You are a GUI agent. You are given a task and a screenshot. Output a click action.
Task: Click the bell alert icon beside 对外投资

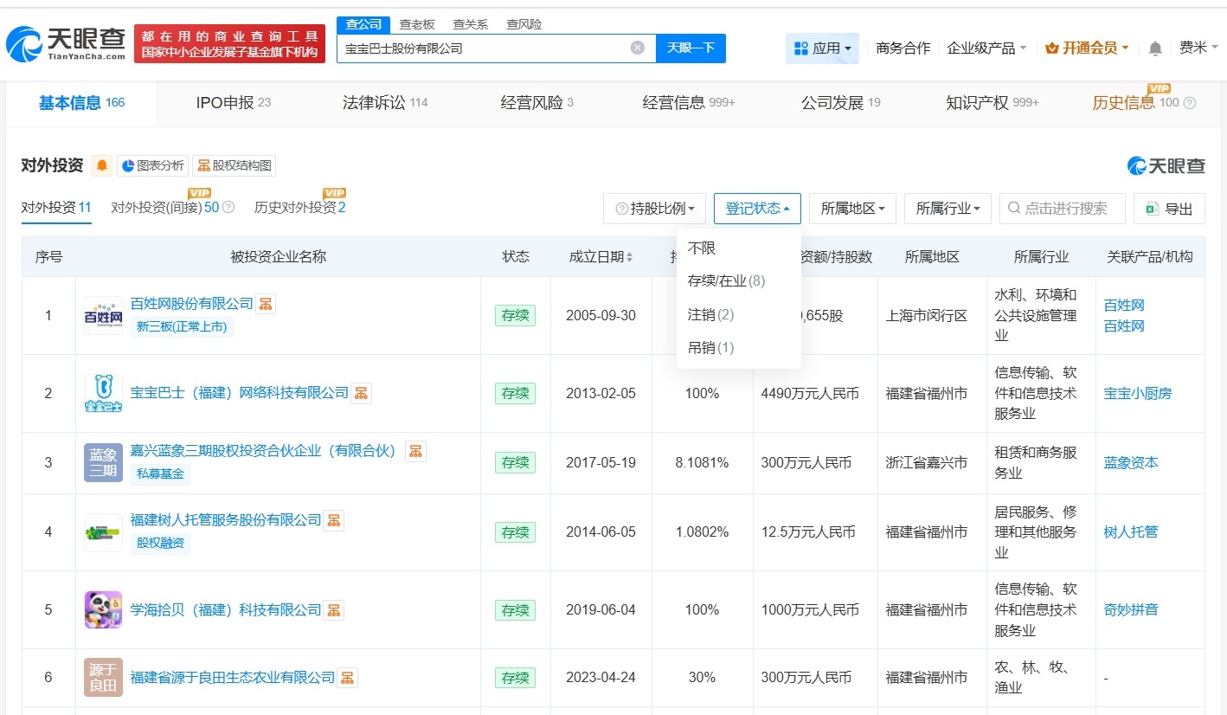pos(103,164)
